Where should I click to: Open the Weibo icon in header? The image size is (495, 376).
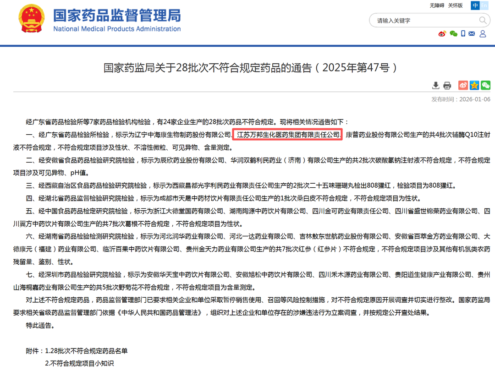click(442, 34)
